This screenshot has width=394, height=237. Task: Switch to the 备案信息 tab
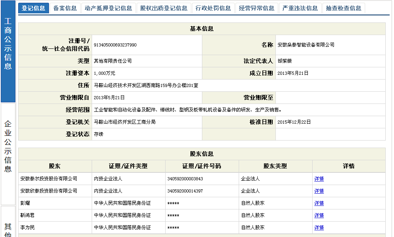click(65, 8)
